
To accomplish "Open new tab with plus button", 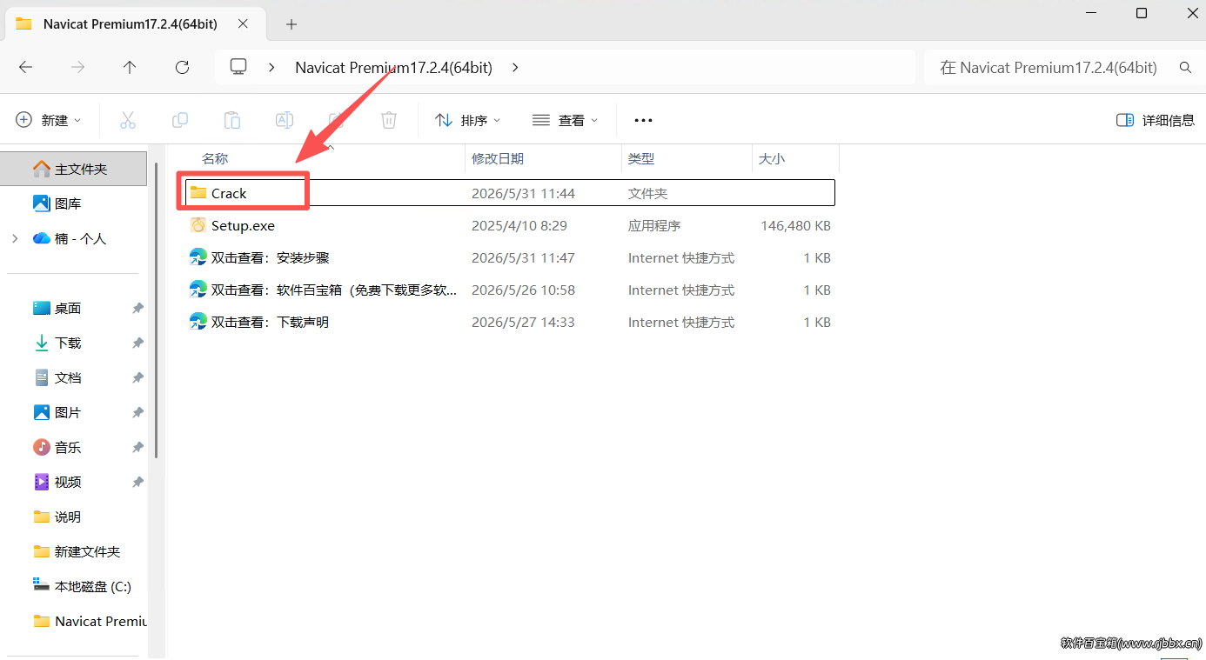I will (291, 23).
